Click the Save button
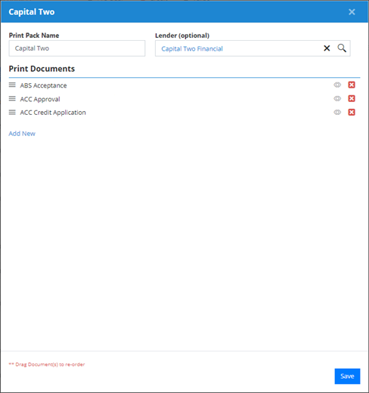 tap(347, 376)
